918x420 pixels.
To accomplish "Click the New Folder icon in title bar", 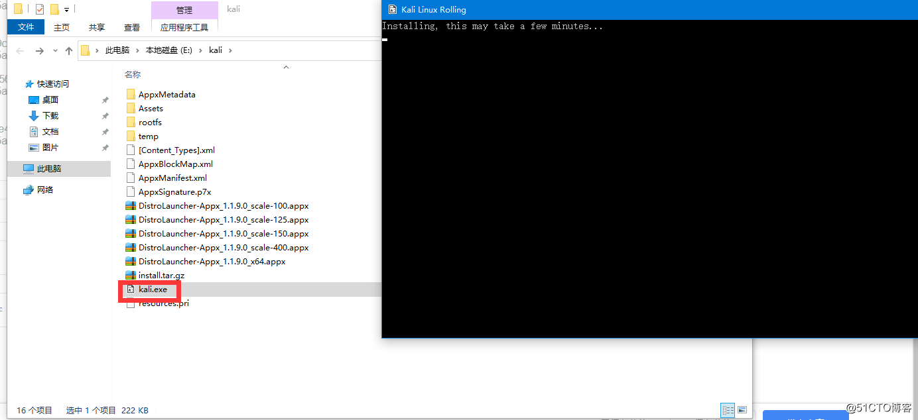I will (55, 9).
